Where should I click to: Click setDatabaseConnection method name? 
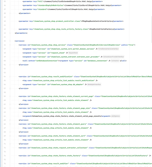[x=47, y=61]
